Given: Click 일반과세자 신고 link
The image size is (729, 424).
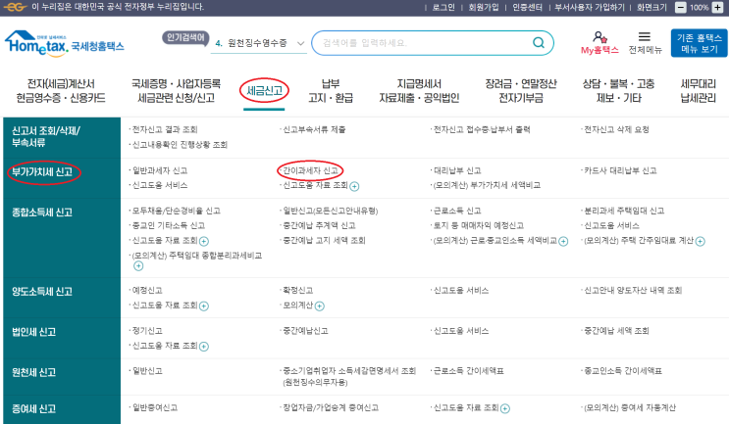Looking at the screenshot, I should pyautogui.click(x=160, y=170).
